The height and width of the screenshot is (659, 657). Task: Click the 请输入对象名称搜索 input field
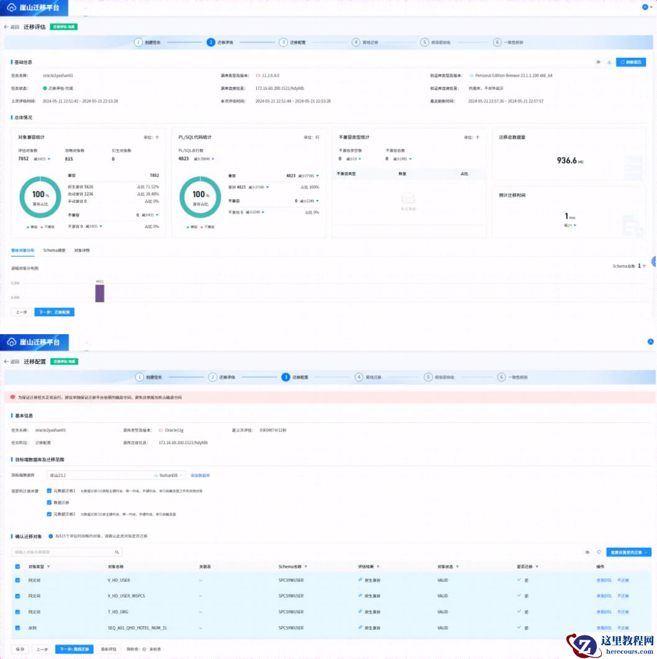click(62, 552)
